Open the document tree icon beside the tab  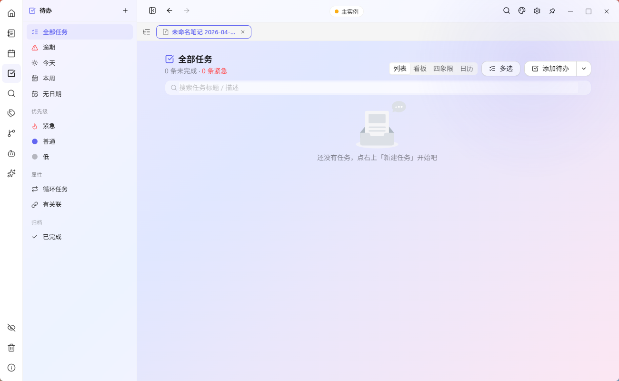coord(147,32)
